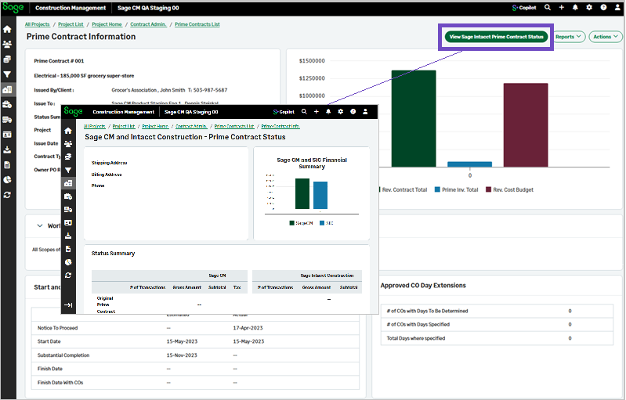Open Sage Copilot in the main top bar
This screenshot has width=626, height=400.
(x=525, y=7)
